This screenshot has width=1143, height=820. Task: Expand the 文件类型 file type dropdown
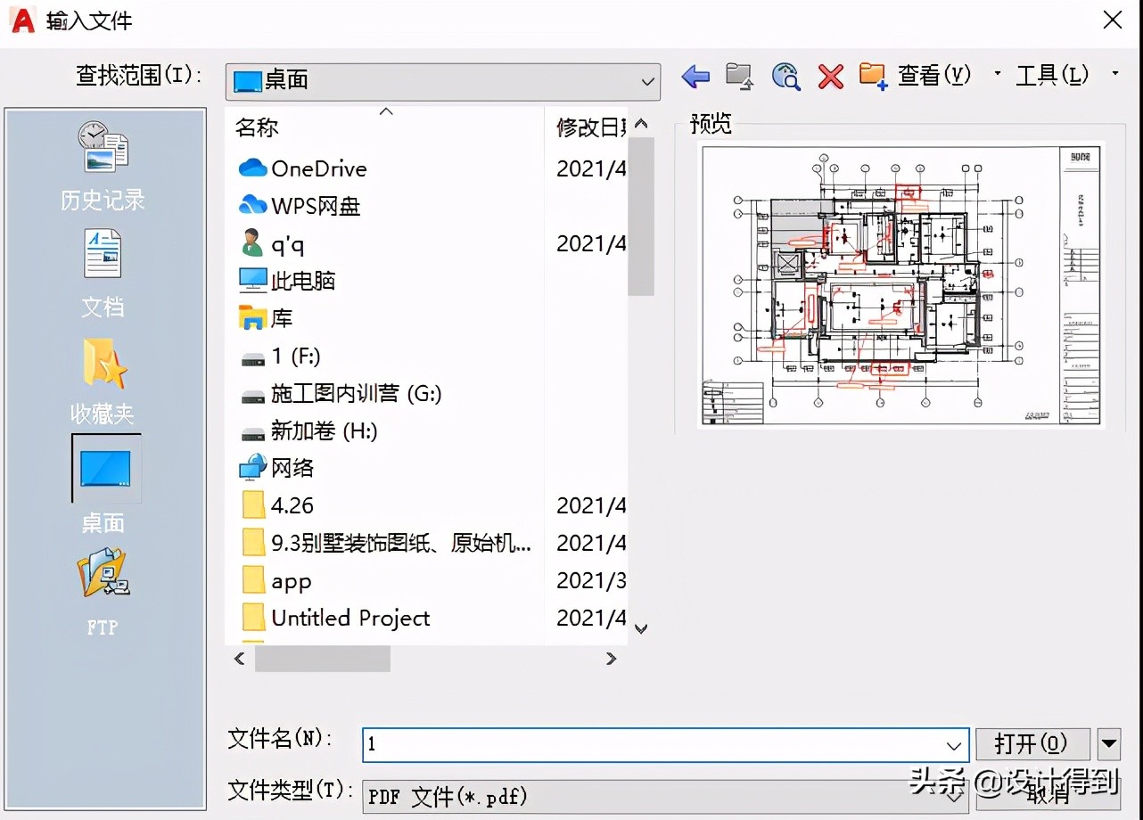tap(954, 796)
